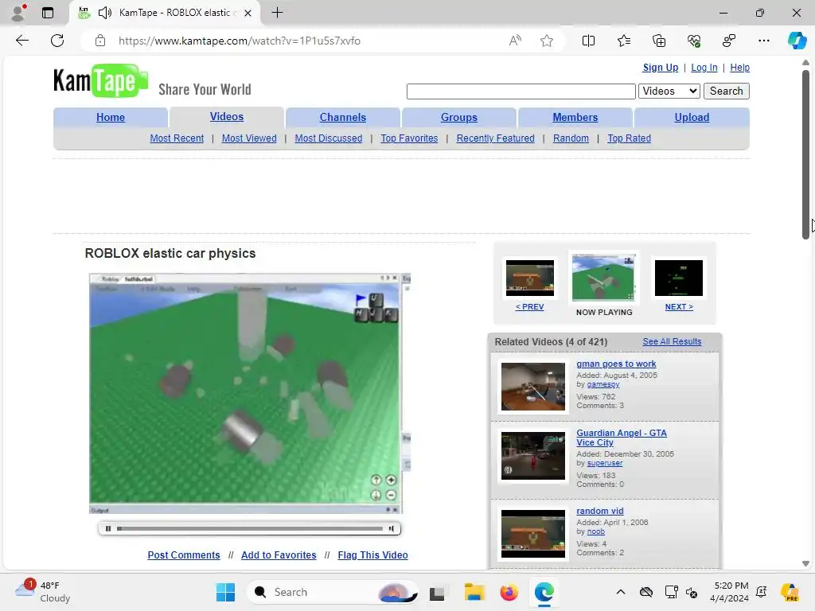Open the Favorites list icon

click(624, 41)
